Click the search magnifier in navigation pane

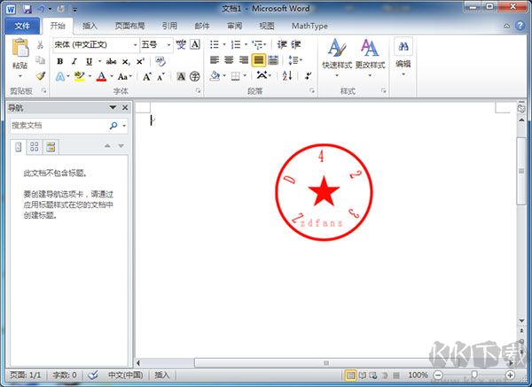click(113, 126)
